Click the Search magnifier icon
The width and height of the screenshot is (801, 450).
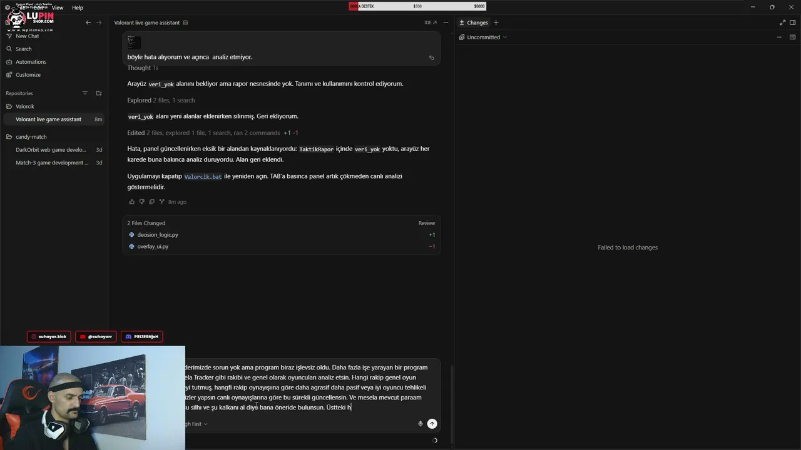(x=9, y=49)
